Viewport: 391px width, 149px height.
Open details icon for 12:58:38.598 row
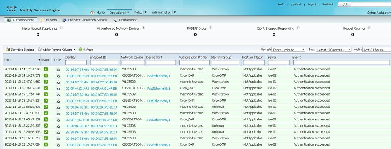point(58,107)
